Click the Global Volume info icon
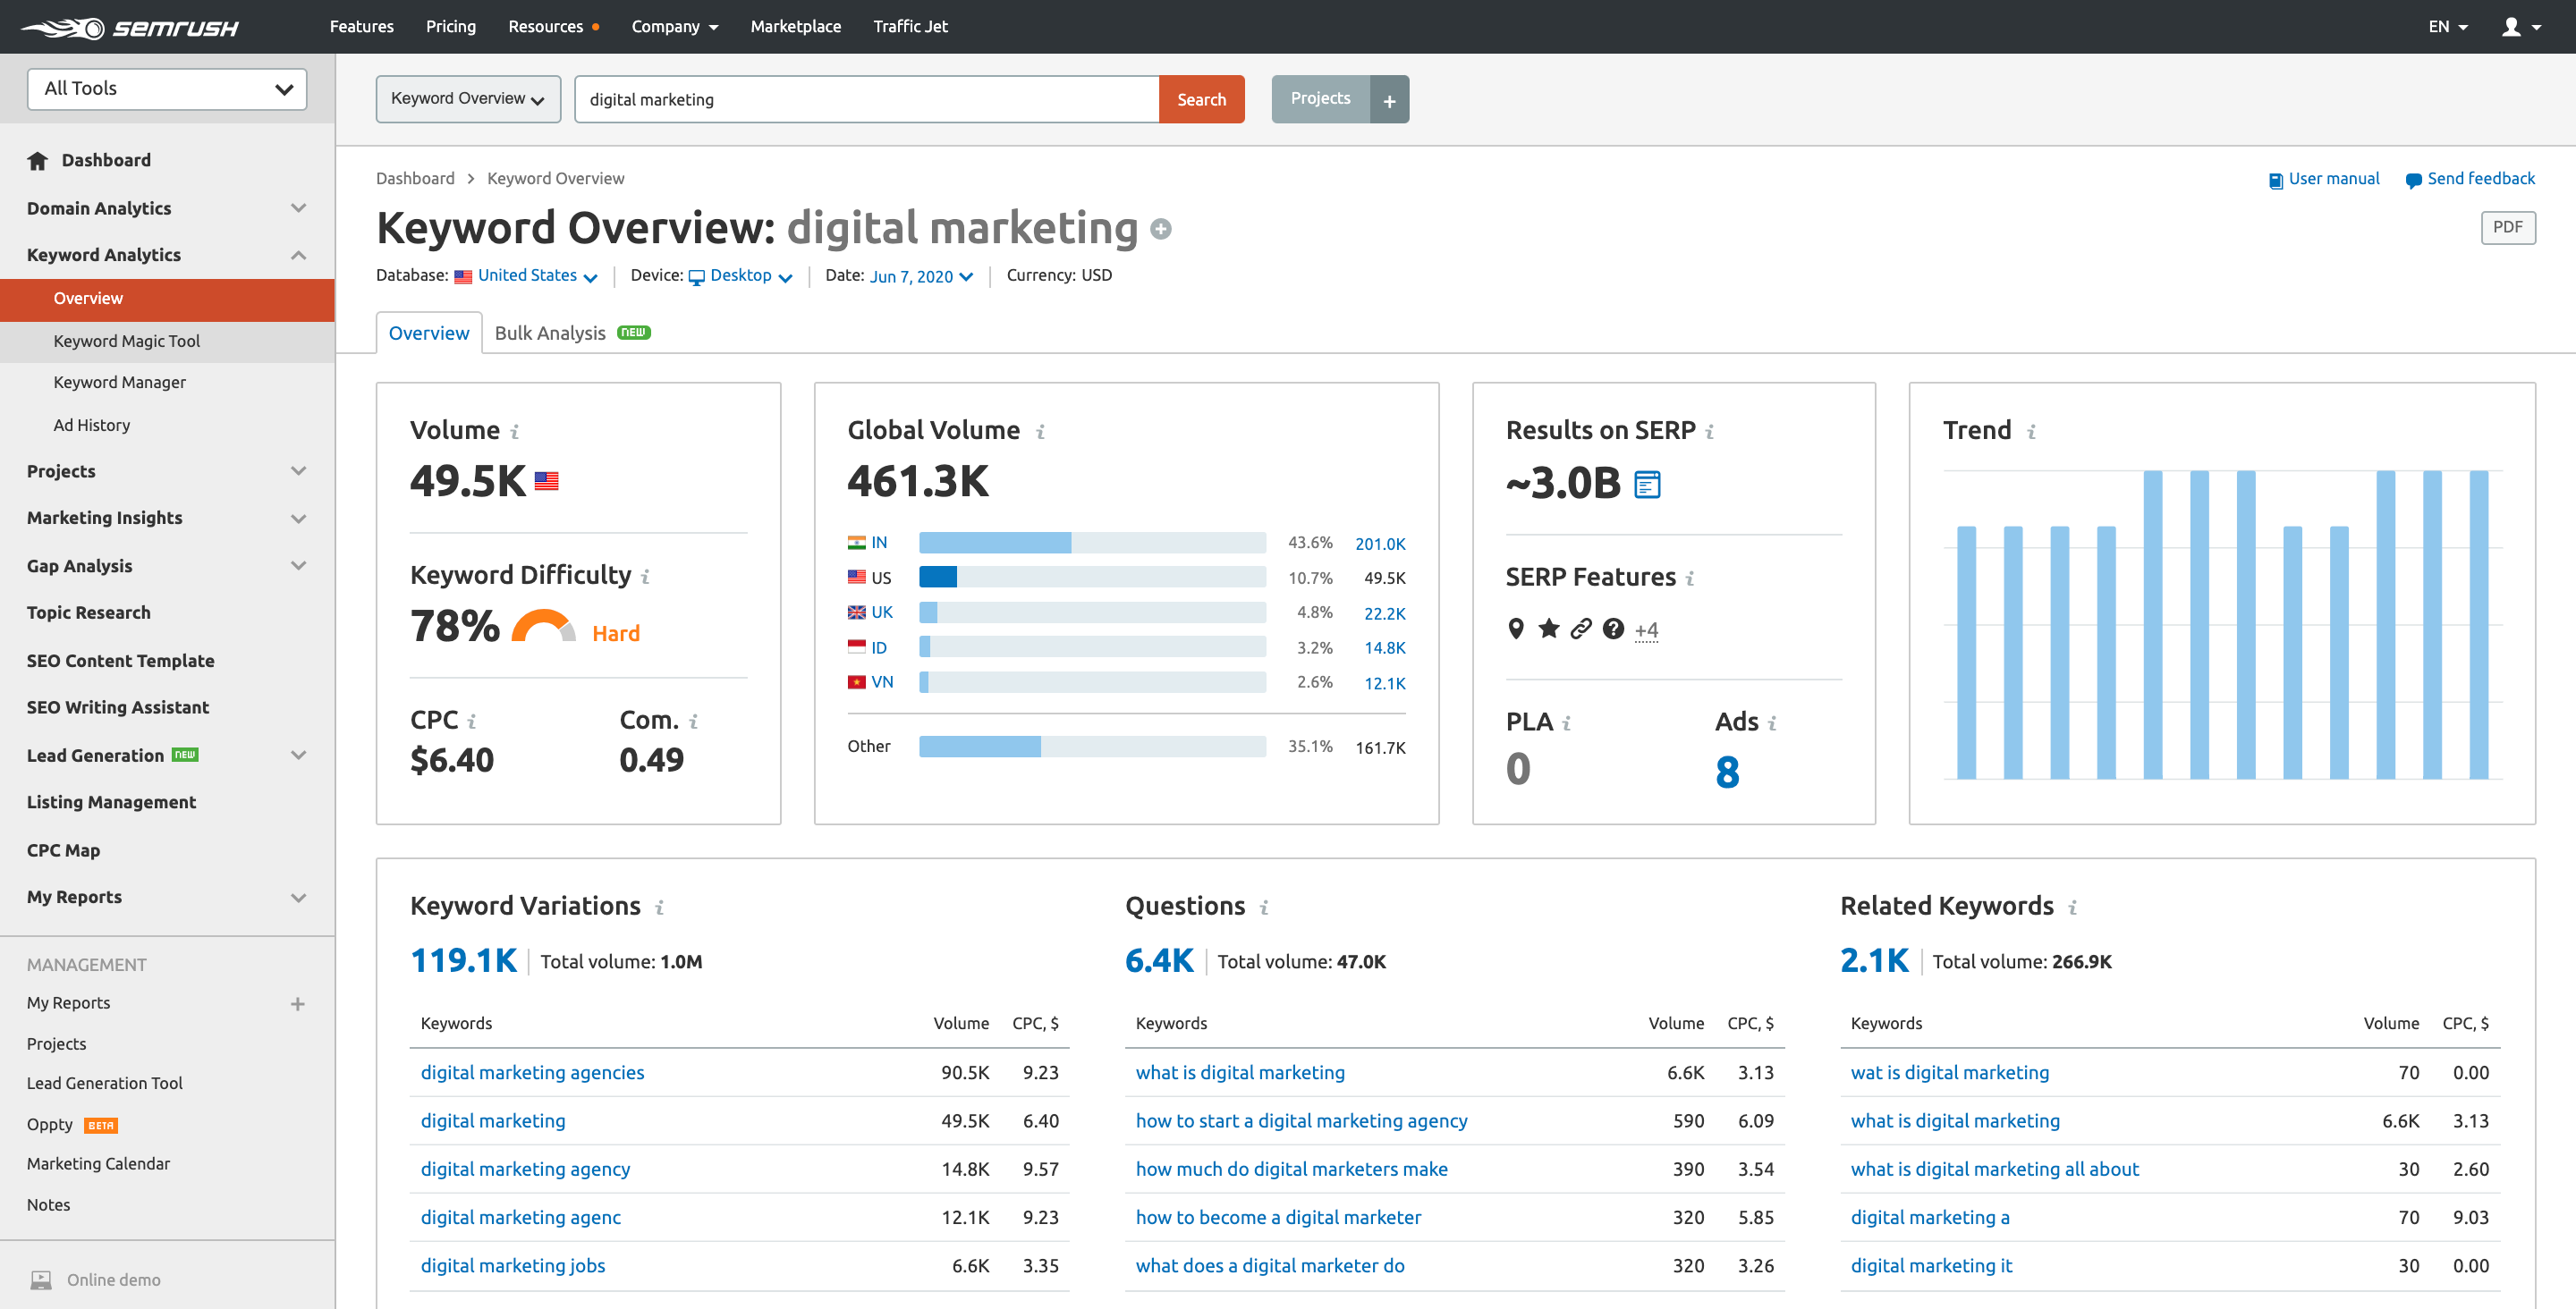The width and height of the screenshot is (2576, 1309). (x=1040, y=431)
